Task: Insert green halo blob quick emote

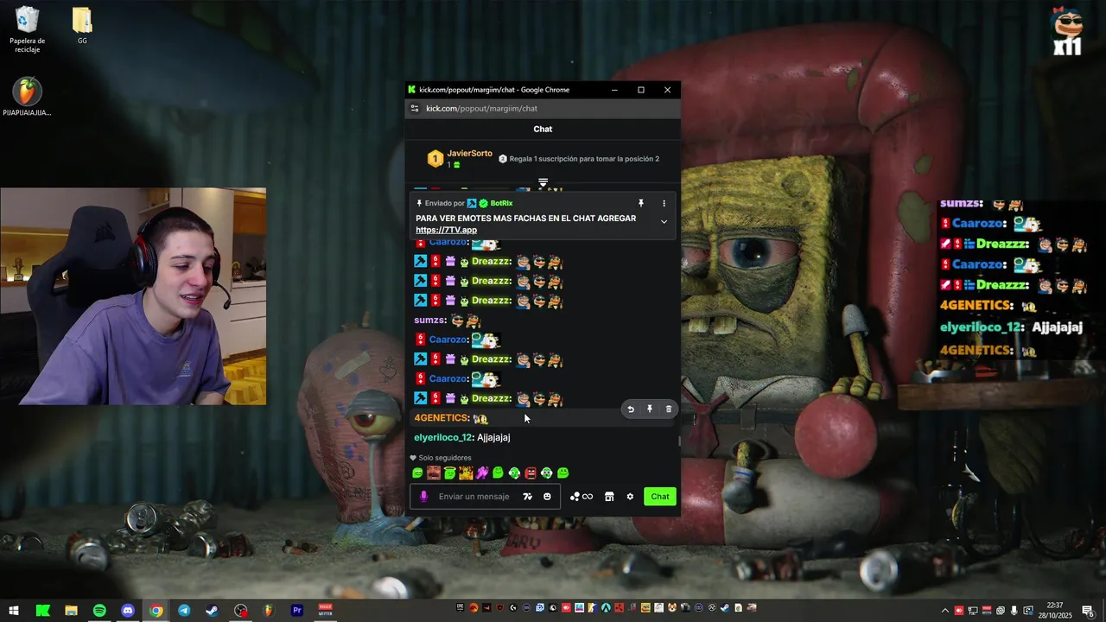Action: [x=449, y=473]
